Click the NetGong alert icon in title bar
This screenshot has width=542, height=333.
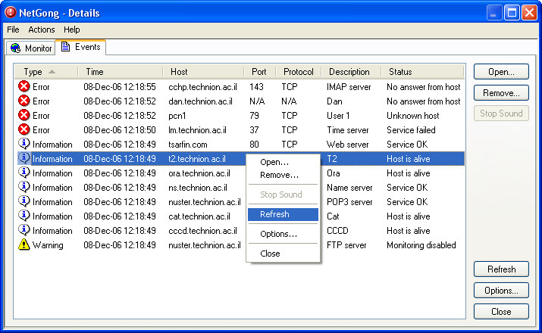pyautogui.click(x=10, y=12)
